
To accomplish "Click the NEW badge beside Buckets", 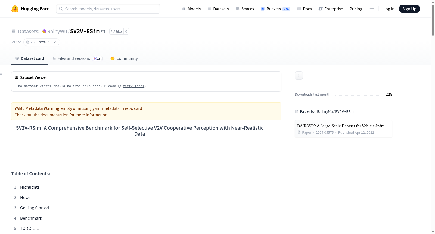I will [287, 9].
